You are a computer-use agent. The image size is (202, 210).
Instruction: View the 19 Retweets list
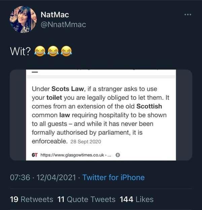[x=32, y=200]
